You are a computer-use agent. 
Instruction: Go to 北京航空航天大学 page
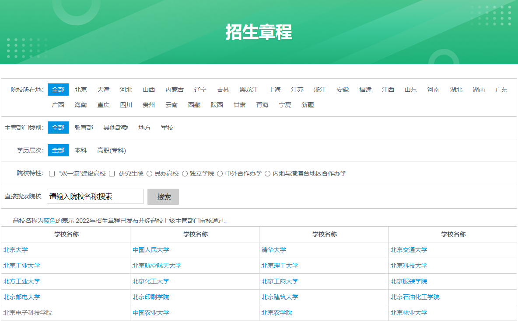[x=157, y=266]
